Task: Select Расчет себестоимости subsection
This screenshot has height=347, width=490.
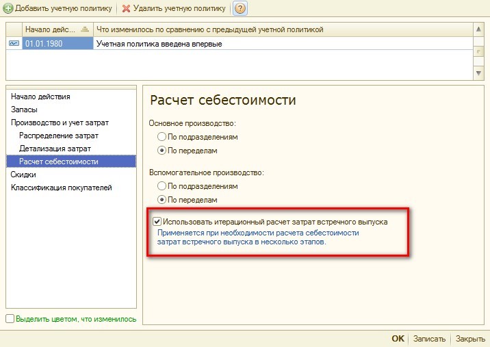Action: [x=71, y=162]
